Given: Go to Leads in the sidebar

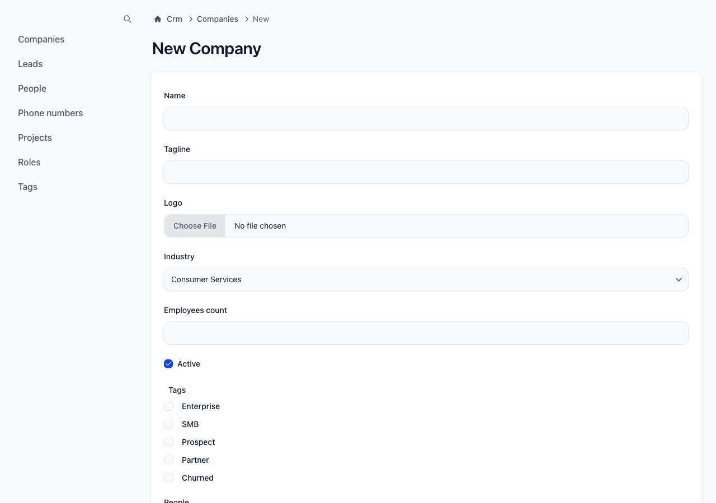Looking at the screenshot, I should (30, 64).
